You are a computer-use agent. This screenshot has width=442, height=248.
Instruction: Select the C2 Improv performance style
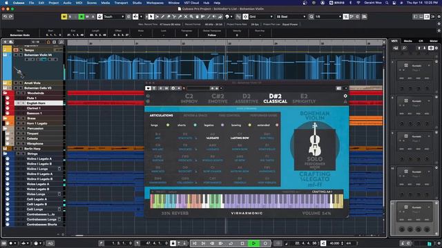tap(189, 99)
